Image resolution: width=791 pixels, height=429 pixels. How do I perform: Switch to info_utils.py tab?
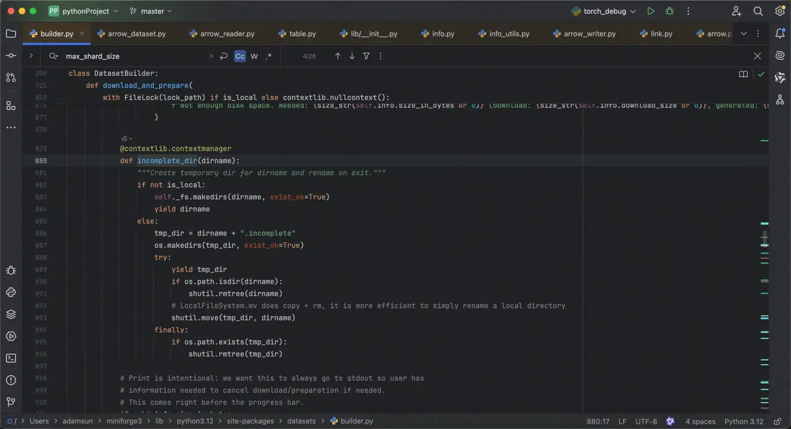[504, 34]
